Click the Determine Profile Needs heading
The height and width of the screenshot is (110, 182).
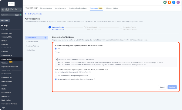tap(63, 37)
